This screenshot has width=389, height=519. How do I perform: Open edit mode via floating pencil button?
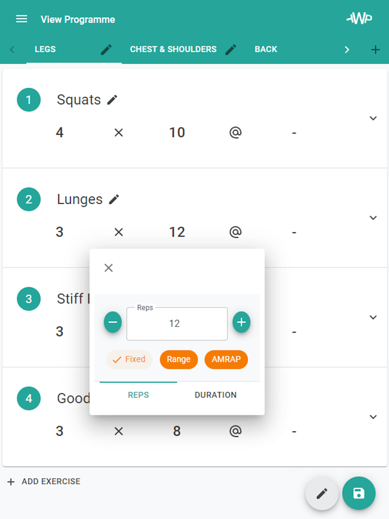coord(322,493)
